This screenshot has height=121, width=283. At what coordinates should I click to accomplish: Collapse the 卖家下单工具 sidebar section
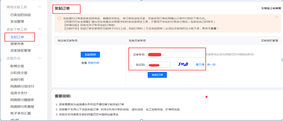(x=40, y=29)
